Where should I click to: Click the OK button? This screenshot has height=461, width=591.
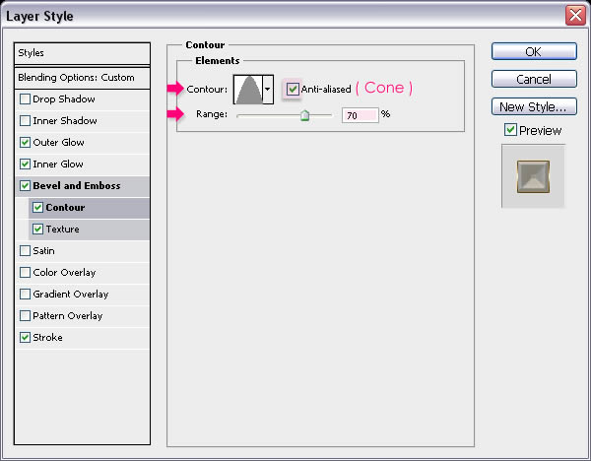point(534,51)
